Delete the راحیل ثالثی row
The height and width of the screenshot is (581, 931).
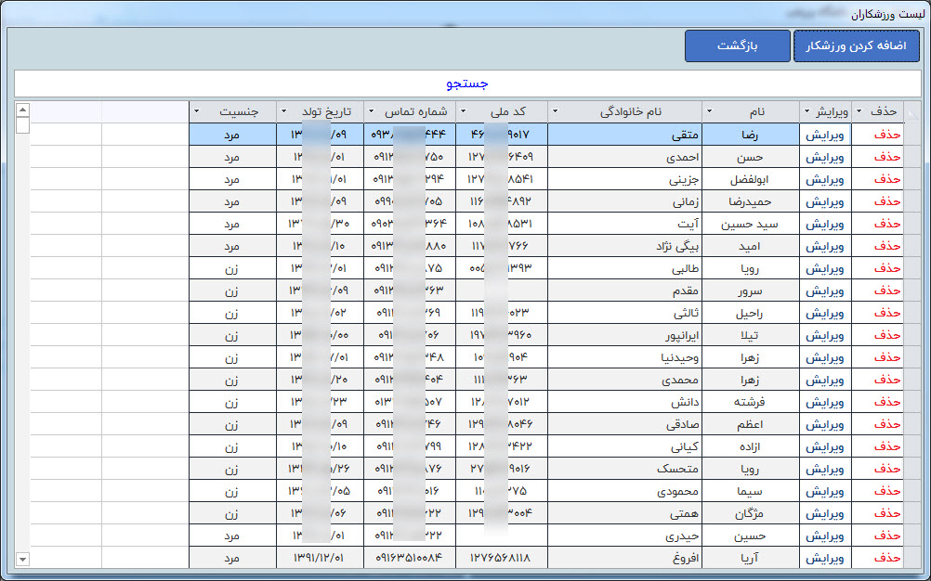(887, 313)
